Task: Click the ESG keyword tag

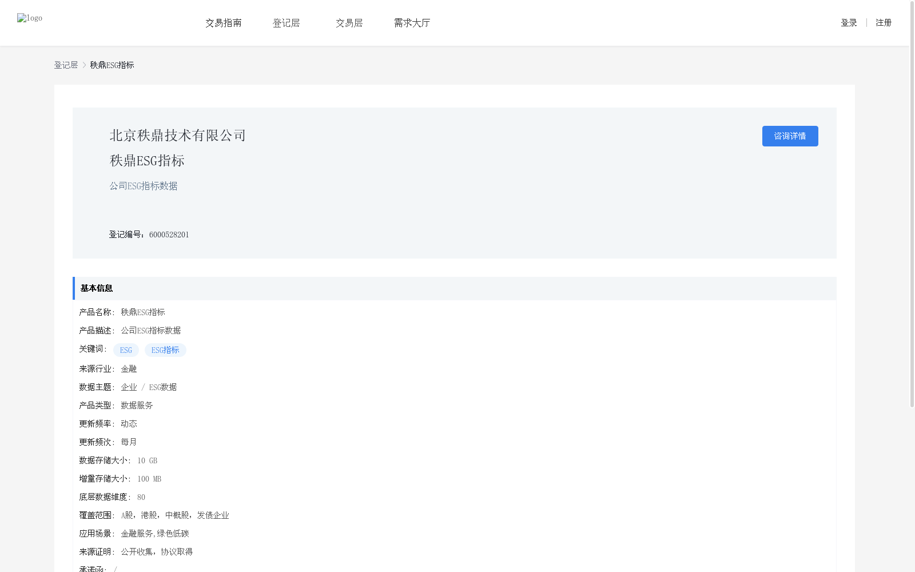Action: pyautogui.click(x=126, y=350)
